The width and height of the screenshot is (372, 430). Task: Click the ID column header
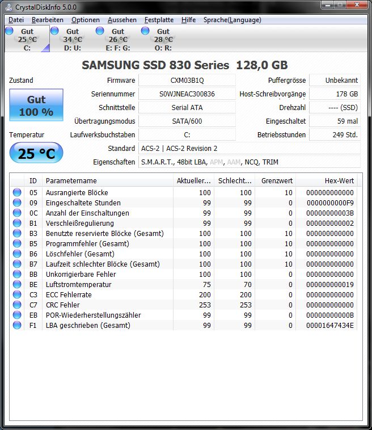pyautogui.click(x=33, y=181)
